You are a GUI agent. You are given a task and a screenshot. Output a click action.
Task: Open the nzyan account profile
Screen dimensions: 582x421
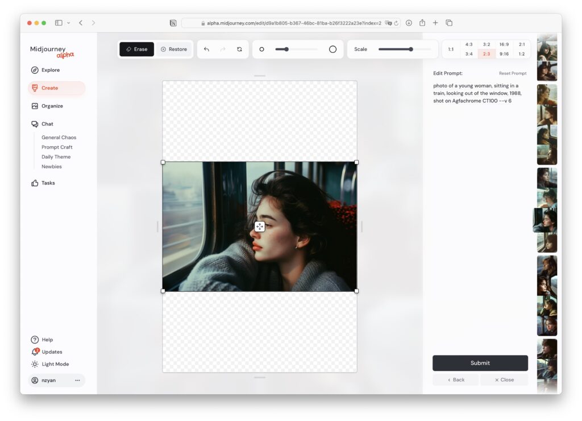pos(48,380)
